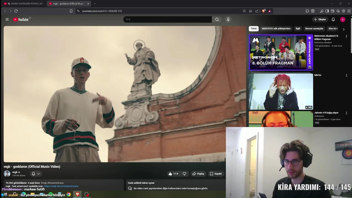Screen dimensions: 352x198
Task: Open Jahrein 4 tl bağış alıyor title
Action: click(x=326, y=113)
